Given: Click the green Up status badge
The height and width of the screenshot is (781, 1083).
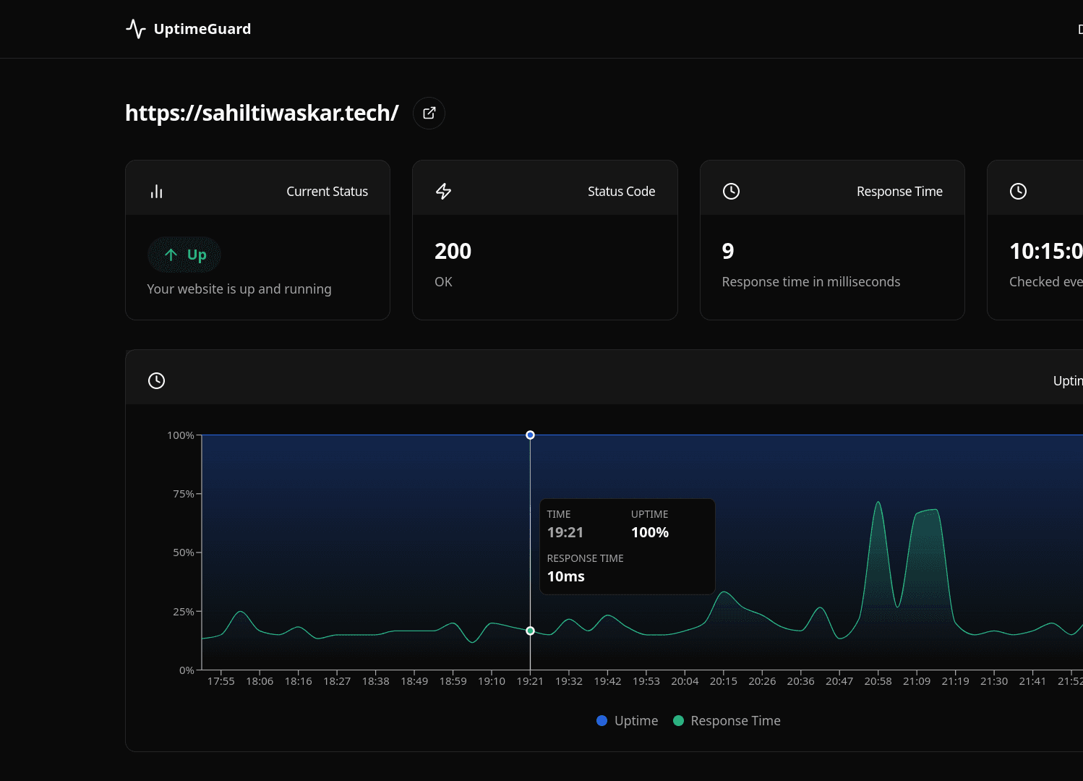Looking at the screenshot, I should click(x=184, y=255).
